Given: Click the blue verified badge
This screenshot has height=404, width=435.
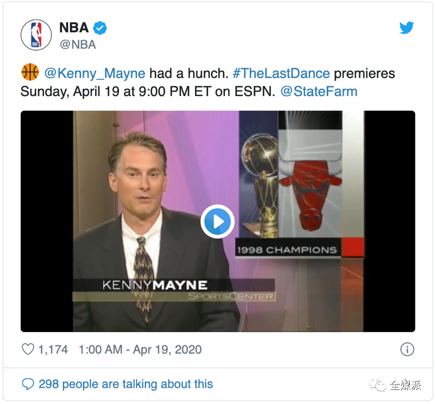Looking at the screenshot, I should [x=100, y=28].
